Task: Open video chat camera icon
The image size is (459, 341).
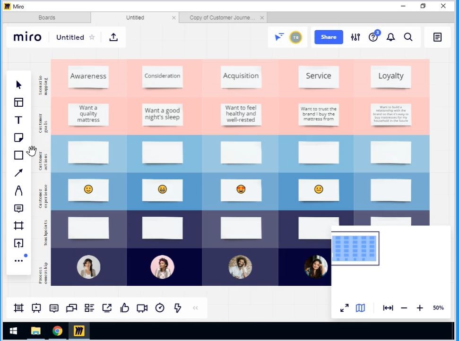Action: 142,308
